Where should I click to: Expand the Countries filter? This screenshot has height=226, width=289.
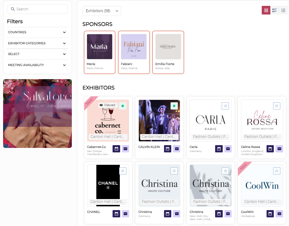(37, 32)
